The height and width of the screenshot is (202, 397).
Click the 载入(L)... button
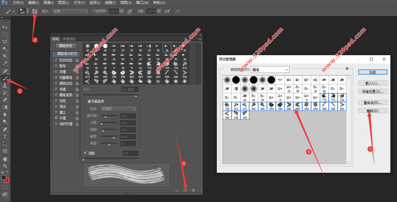tap(373, 83)
